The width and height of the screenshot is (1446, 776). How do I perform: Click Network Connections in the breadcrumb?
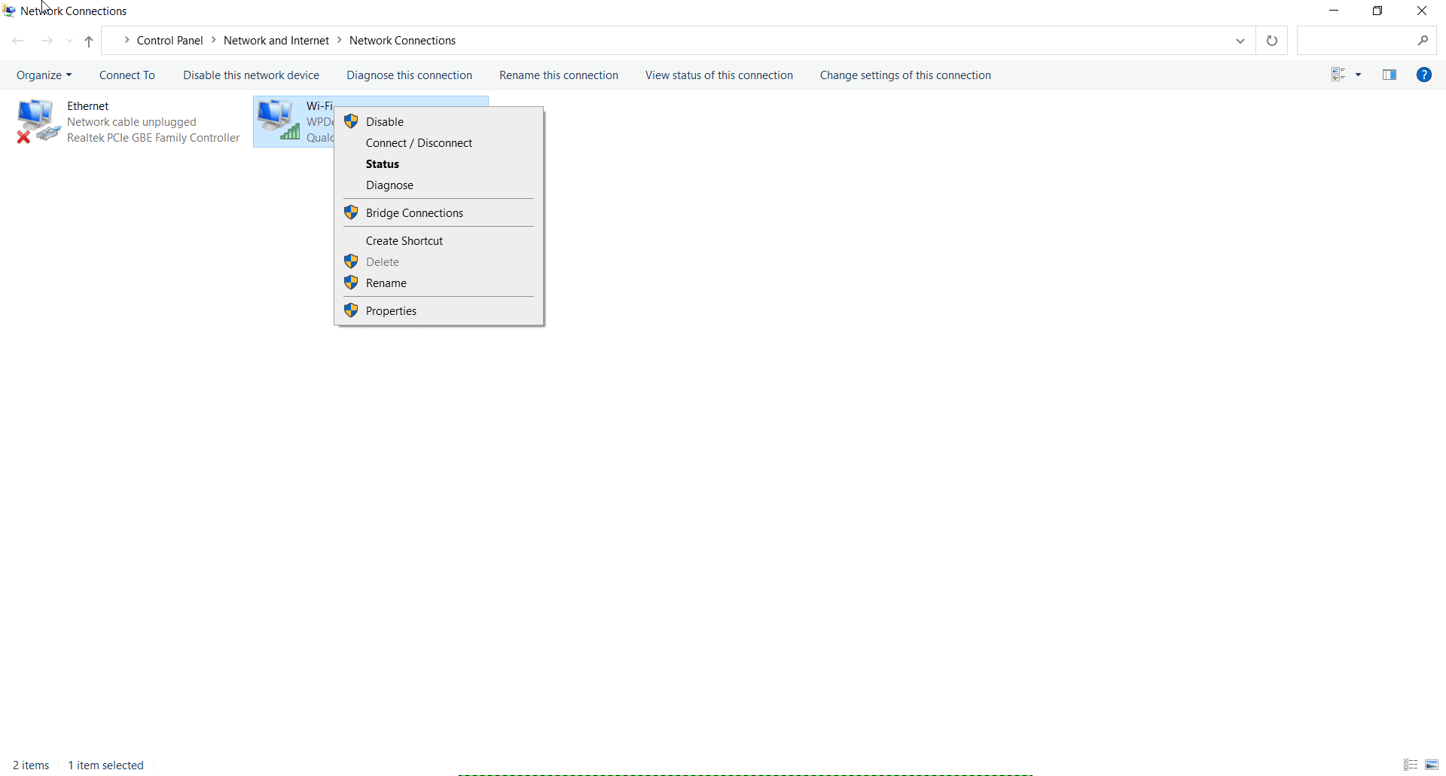tap(403, 41)
